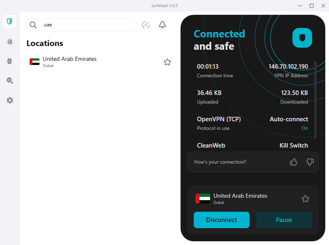Open the speed test gauge icon
The width and height of the screenshot is (329, 245).
point(146,25)
